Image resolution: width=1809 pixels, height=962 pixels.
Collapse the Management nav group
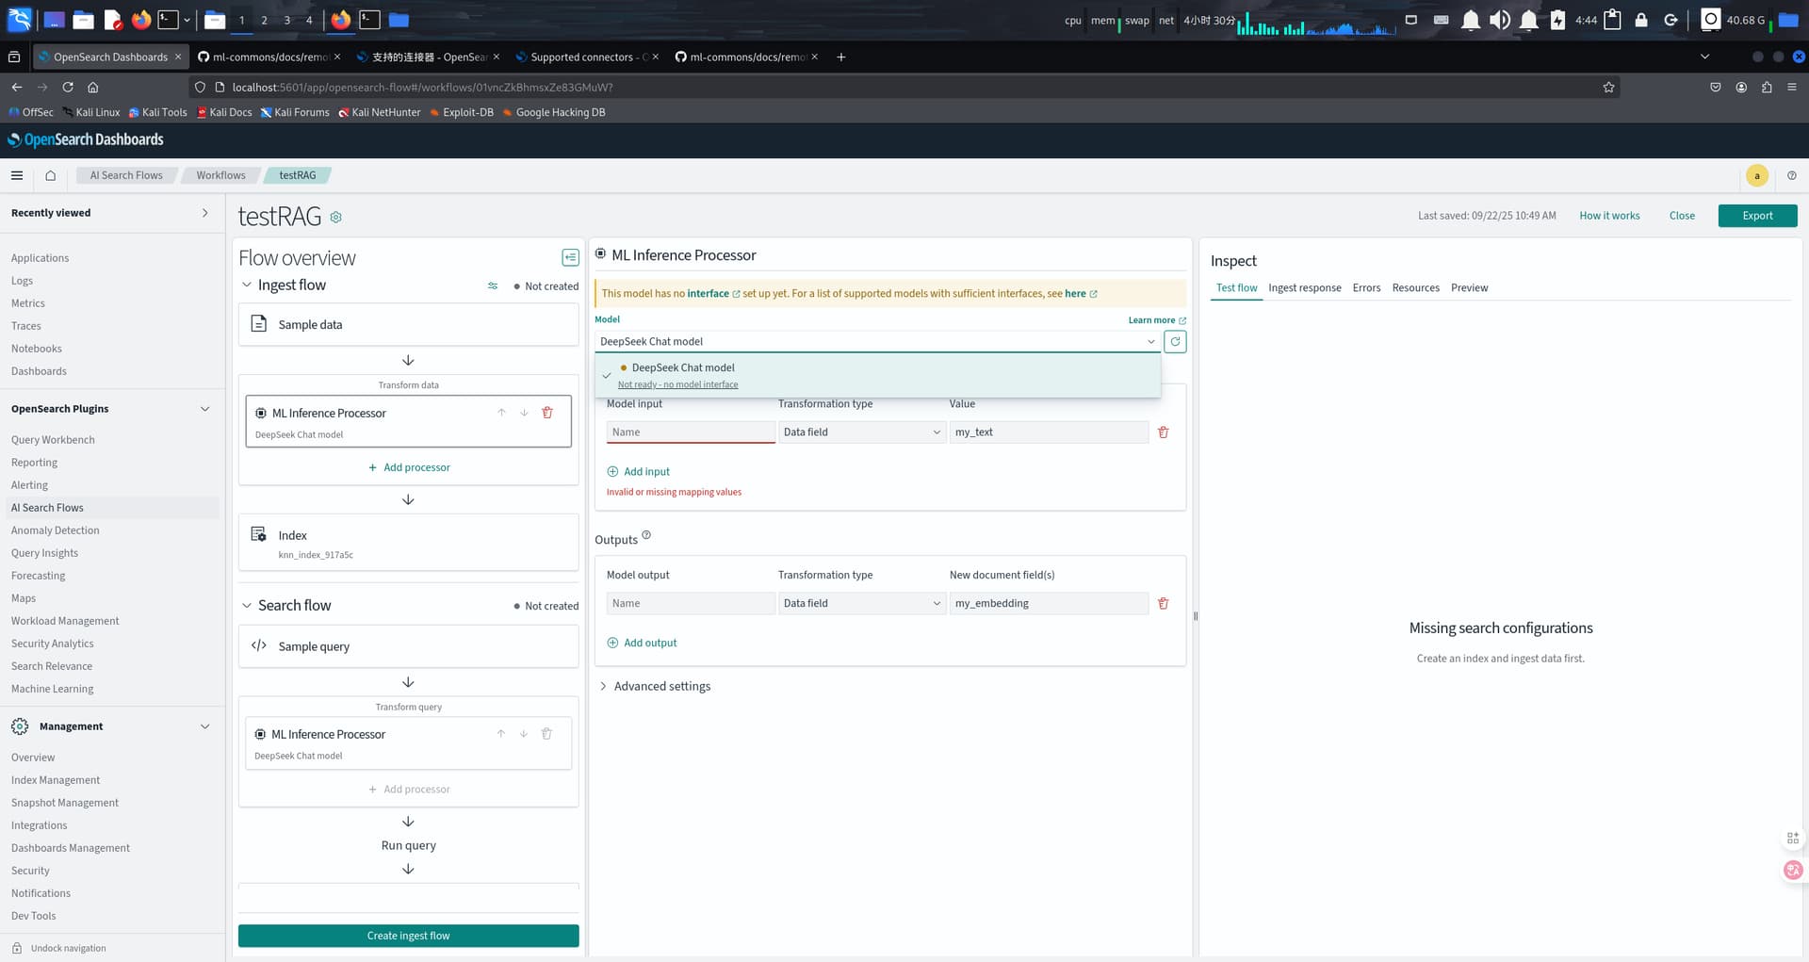point(204,726)
